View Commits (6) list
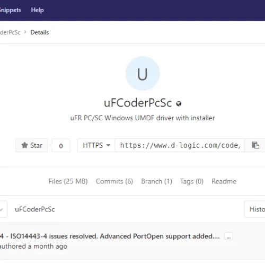 pyautogui.click(x=114, y=181)
